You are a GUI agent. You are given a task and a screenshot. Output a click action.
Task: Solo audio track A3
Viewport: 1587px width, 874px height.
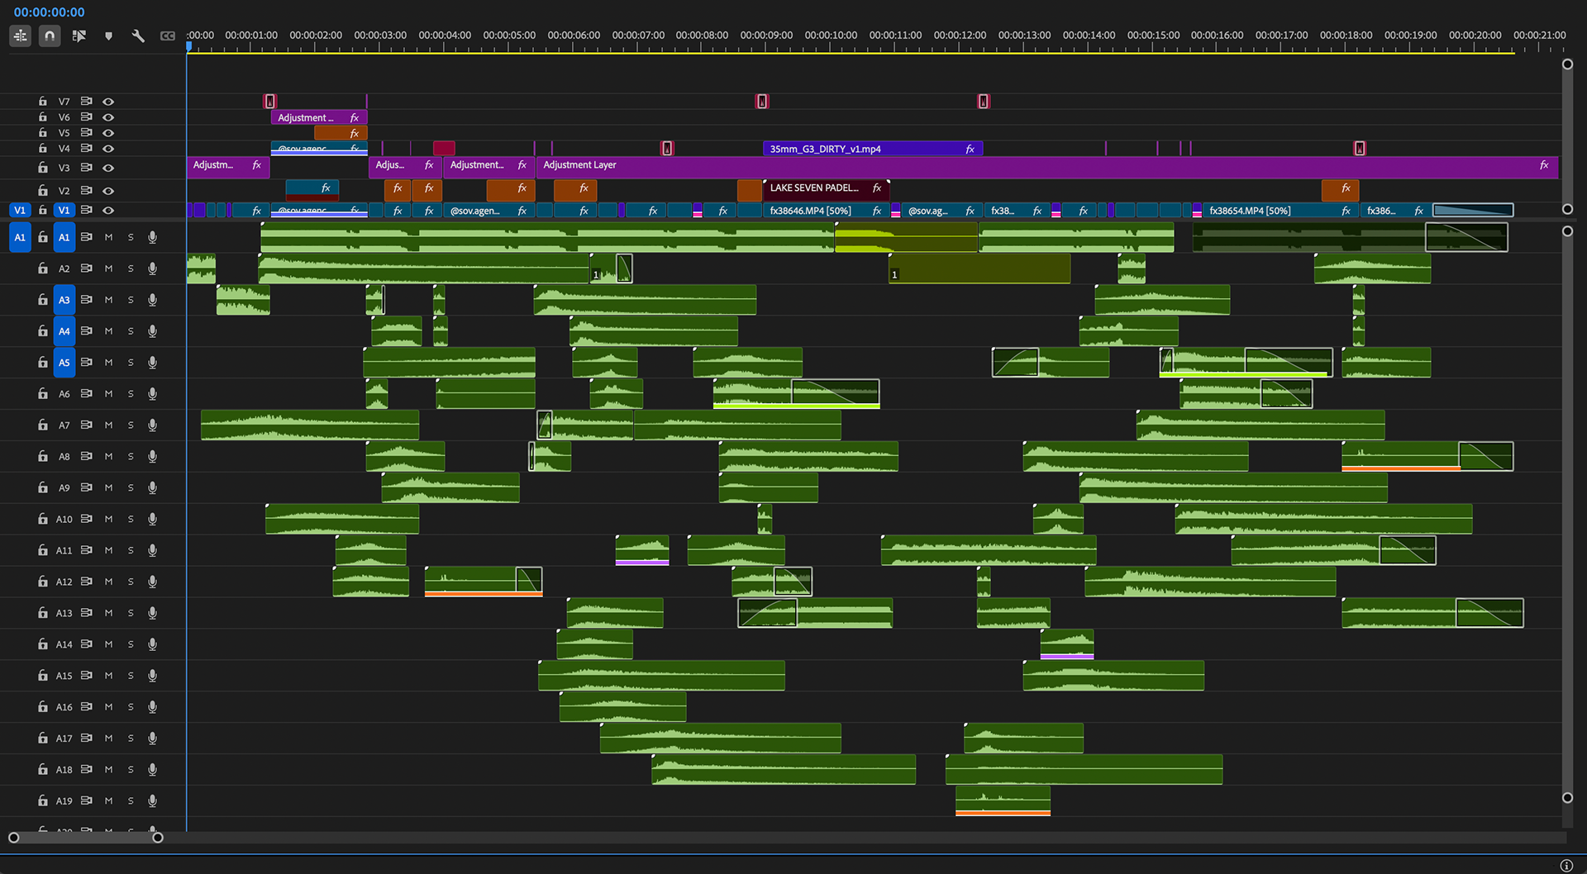131,300
